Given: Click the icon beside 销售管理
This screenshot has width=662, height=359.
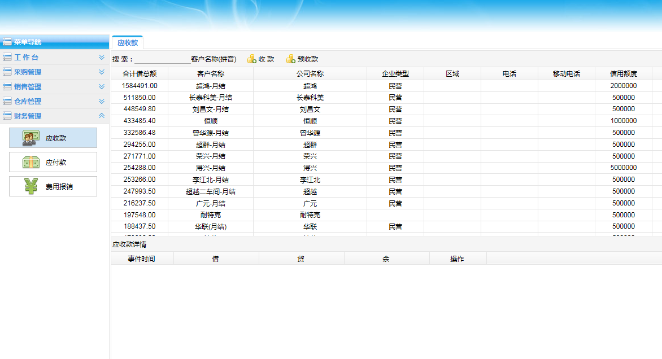Looking at the screenshot, I should [7, 86].
